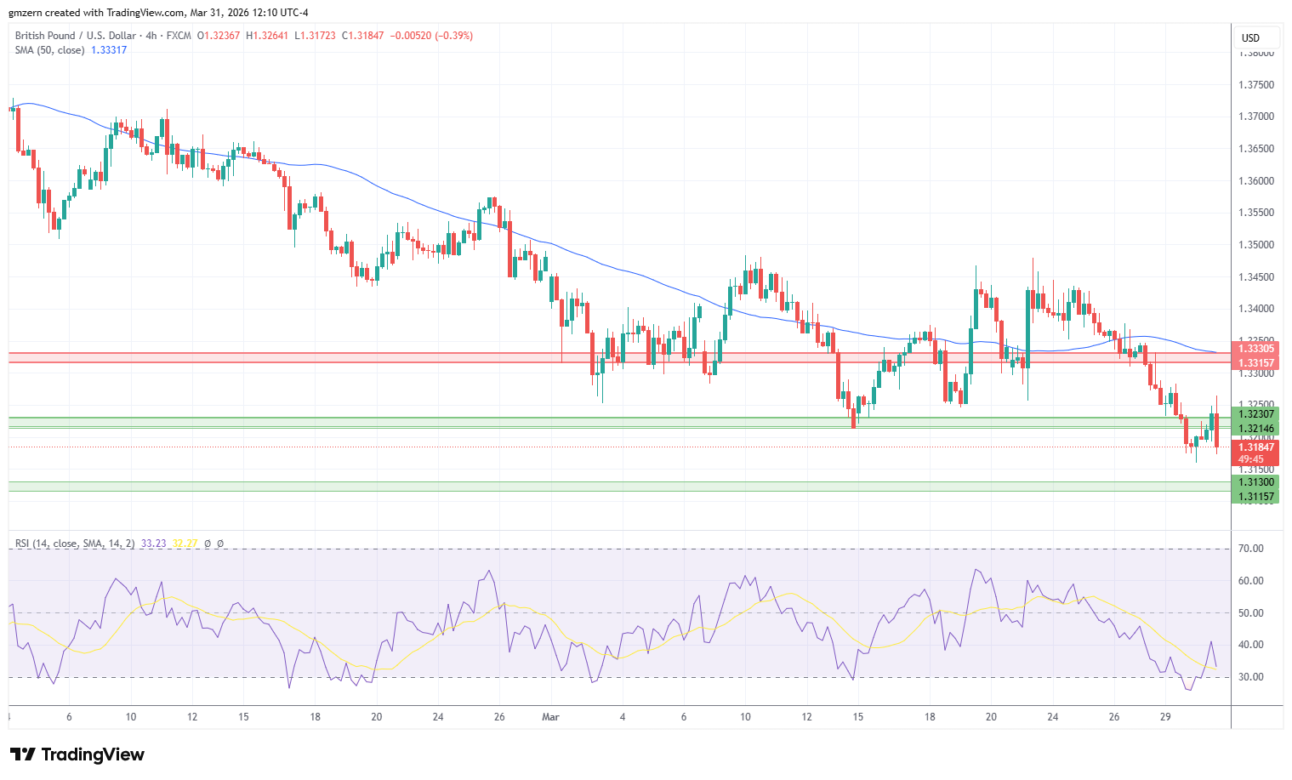This screenshot has height=780, width=1292.
Task: Select the SMA (50, close) indicator label
Action: [49, 50]
